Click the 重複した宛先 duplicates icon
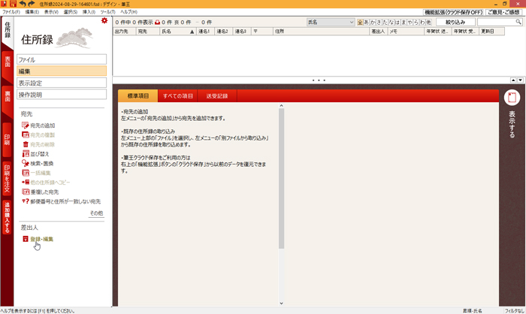This screenshot has height=314, width=526. pos(25,192)
